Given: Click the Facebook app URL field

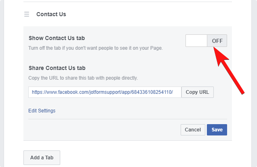Looking at the screenshot, I should (105, 92).
